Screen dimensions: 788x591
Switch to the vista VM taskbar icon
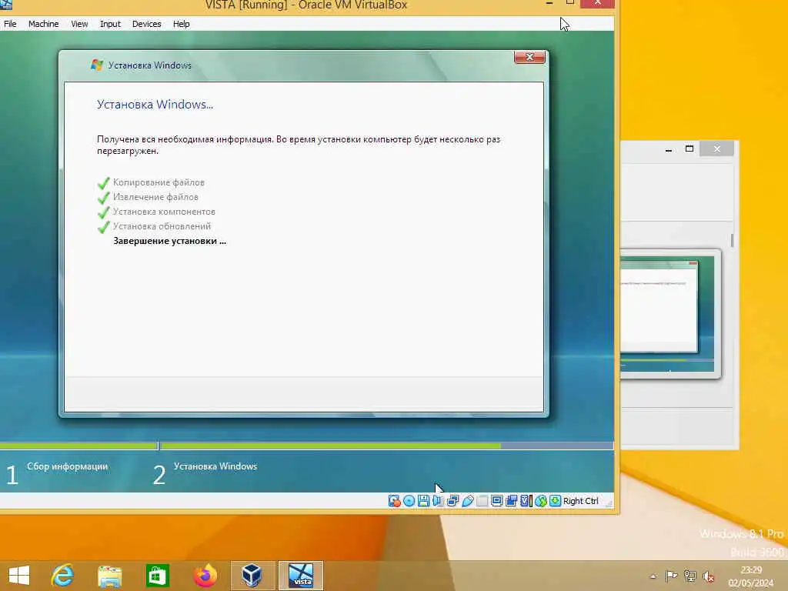click(301, 576)
